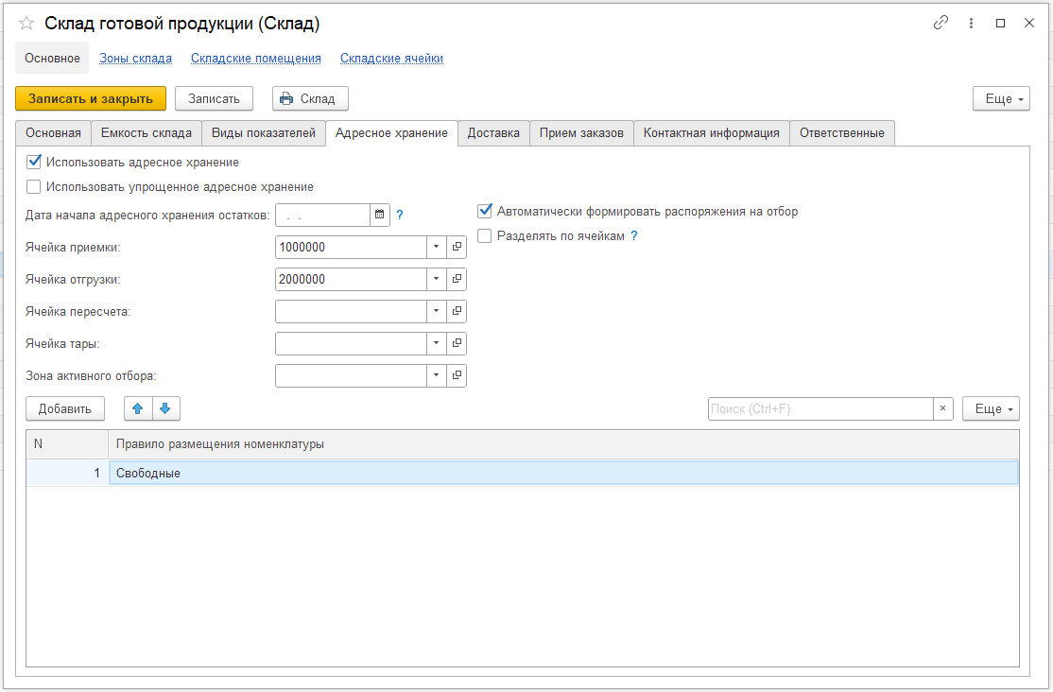Switch to Емкость склада tab
Image resolution: width=1053 pixels, height=692 pixels.
pyautogui.click(x=147, y=133)
